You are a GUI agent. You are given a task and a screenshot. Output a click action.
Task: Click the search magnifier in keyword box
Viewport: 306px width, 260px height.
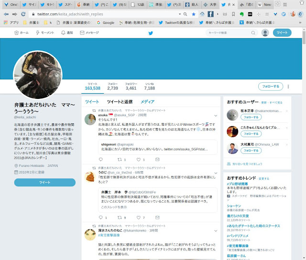[253, 33]
